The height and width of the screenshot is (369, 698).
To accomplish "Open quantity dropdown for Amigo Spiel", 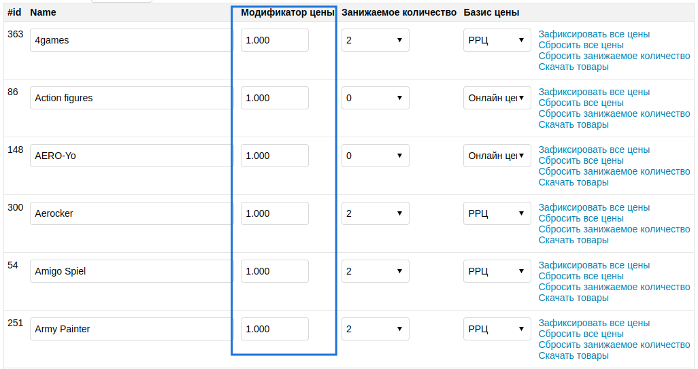I will click(x=375, y=271).
